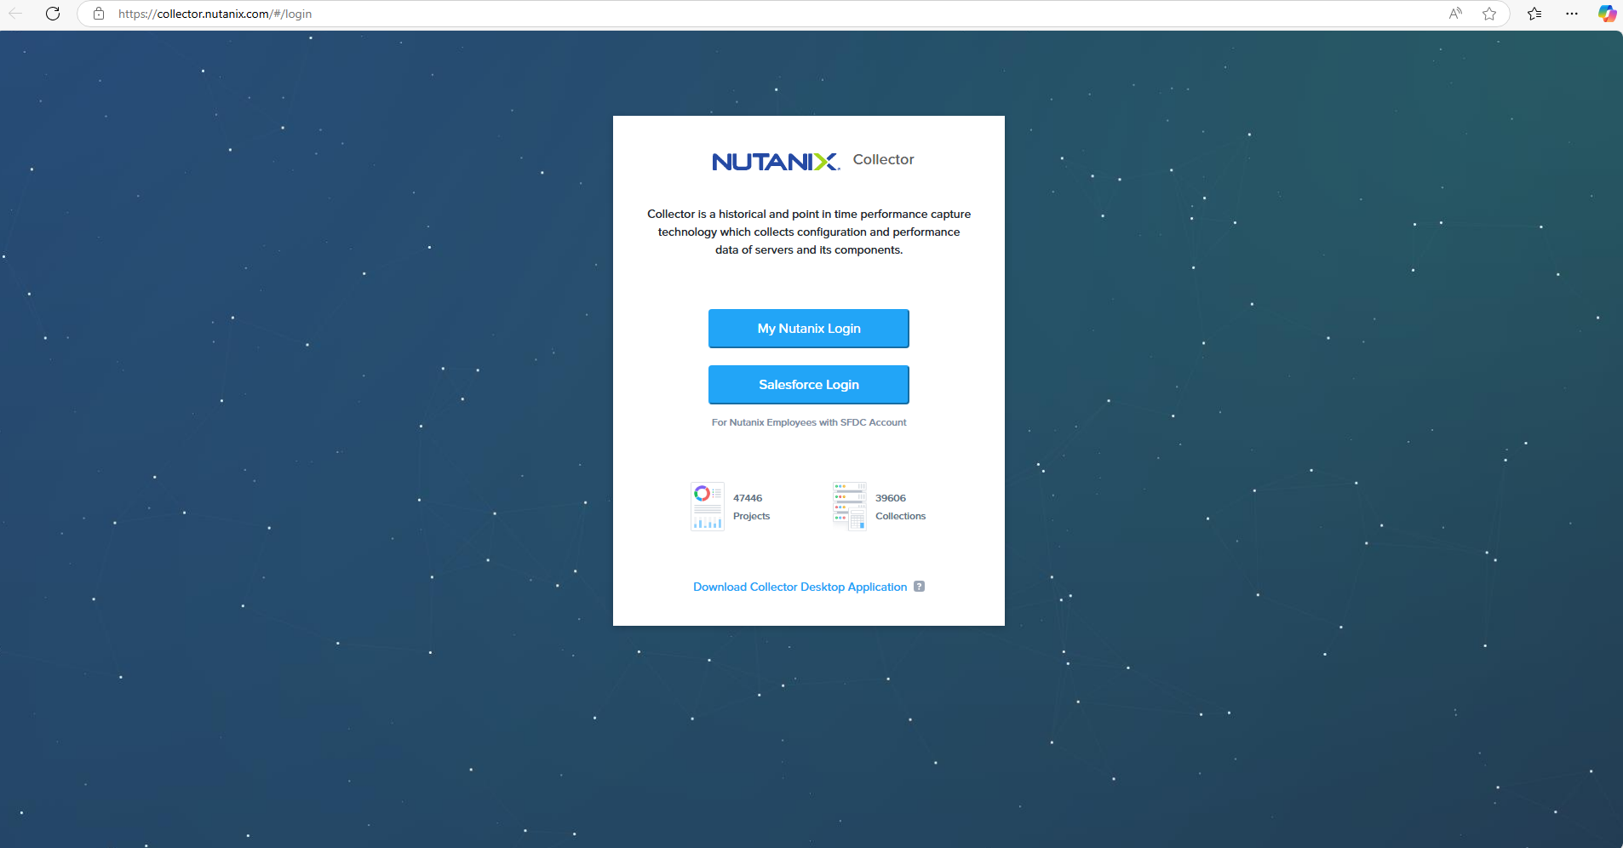Open the help icon beside the download link
Screen dimensions: 1623x848
tap(919, 586)
